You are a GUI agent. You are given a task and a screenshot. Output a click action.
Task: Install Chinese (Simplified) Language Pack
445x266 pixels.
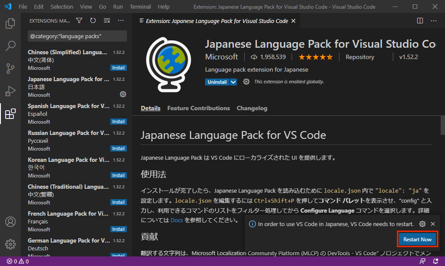(x=118, y=68)
